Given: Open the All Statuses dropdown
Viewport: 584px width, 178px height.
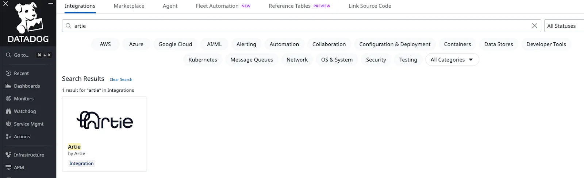Looking at the screenshot, I should pos(564,26).
